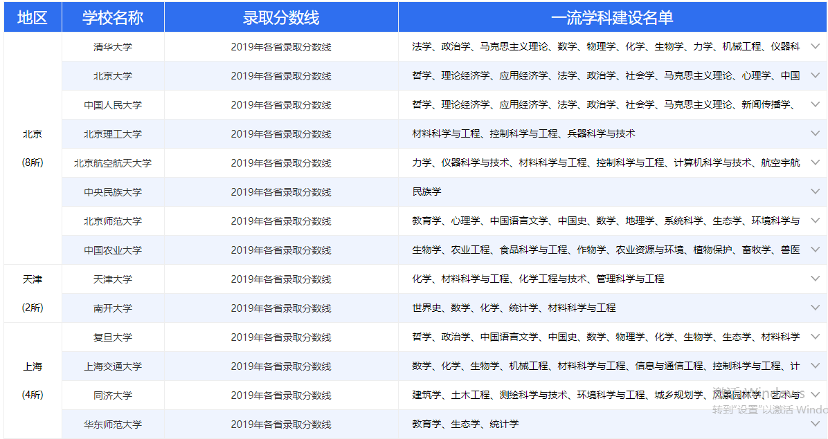Expand the subject list for 北京大学
Screen dimensions: 828x439
pos(816,75)
